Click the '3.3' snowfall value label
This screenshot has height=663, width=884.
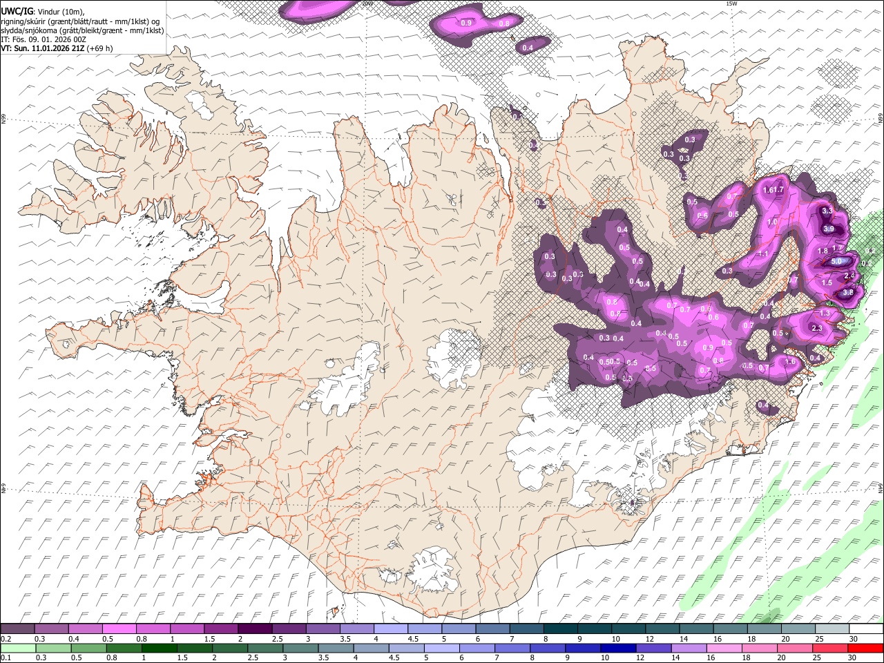tap(827, 211)
